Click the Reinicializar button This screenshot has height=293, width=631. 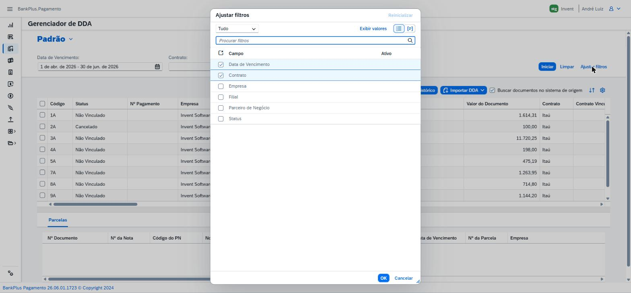pos(400,15)
